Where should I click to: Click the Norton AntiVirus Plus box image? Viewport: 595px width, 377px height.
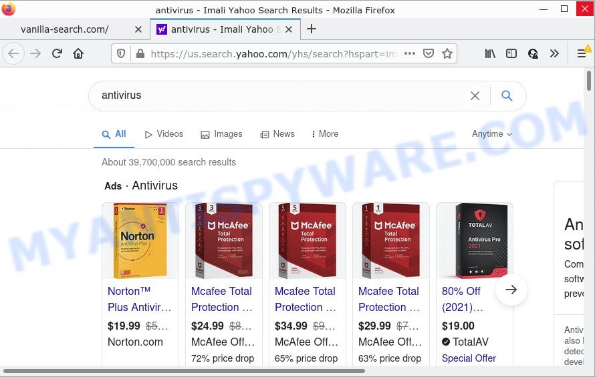point(140,241)
